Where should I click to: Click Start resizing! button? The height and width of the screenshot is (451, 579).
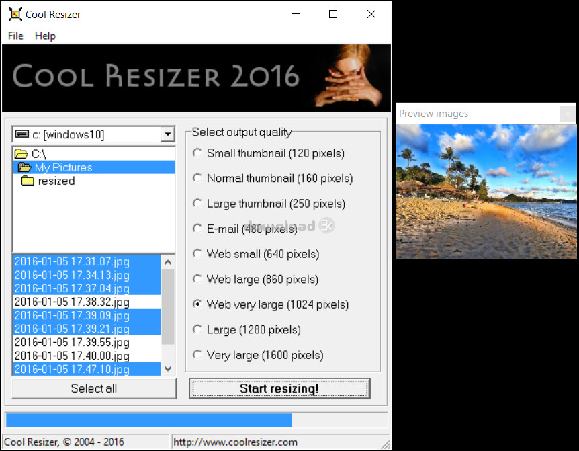279,388
